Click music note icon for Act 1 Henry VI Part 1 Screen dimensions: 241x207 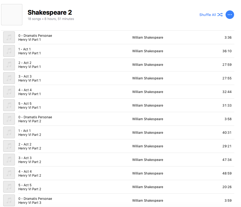coord(9,51)
